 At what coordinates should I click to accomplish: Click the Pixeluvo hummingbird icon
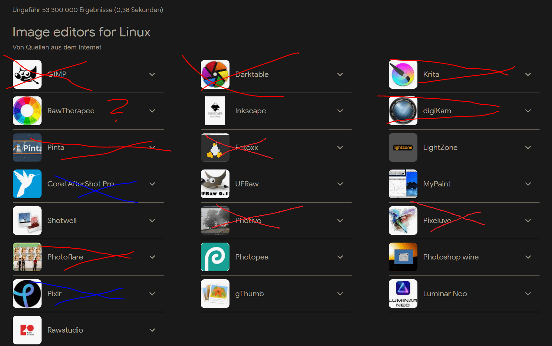tap(403, 221)
